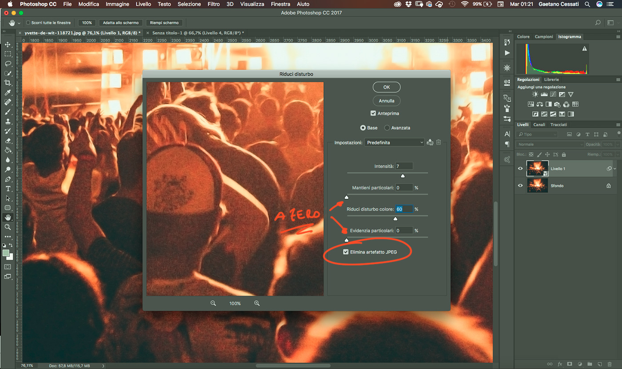Screen dimensions: 622x369
Task: Add a Photo Filter adjustment
Action: click(x=557, y=105)
